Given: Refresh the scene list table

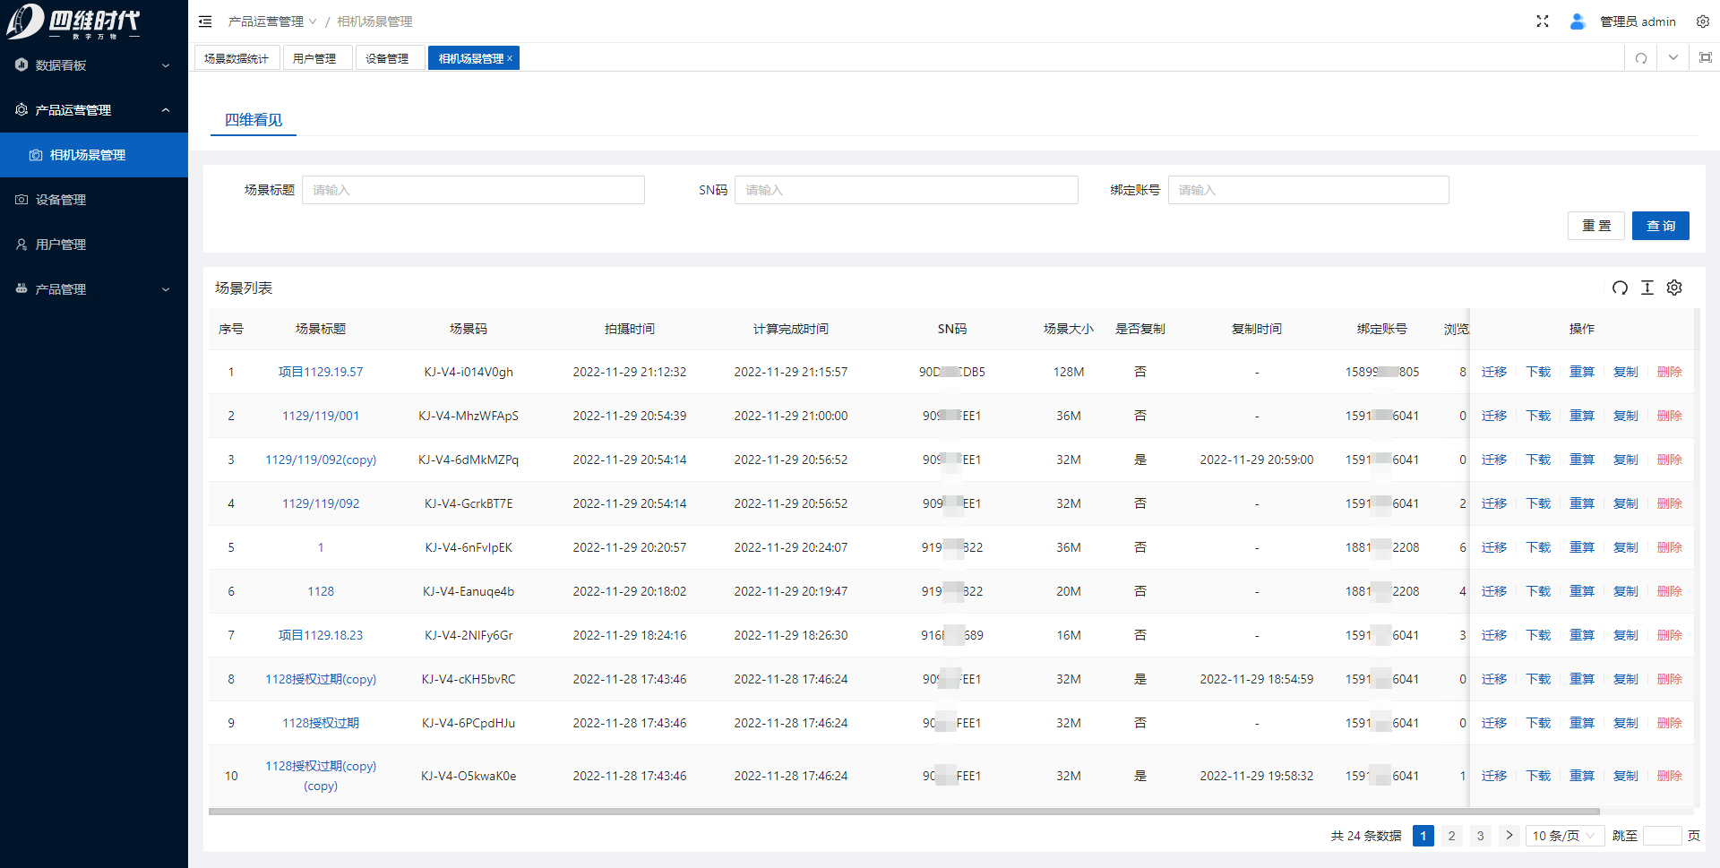Looking at the screenshot, I should coord(1620,288).
